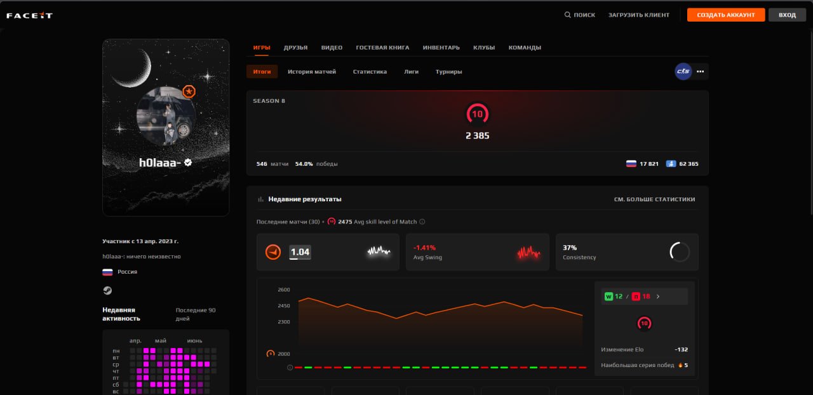Click the h0laaa- nickname
Screen dimensions: 813x395
coord(160,163)
